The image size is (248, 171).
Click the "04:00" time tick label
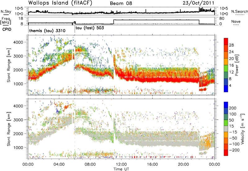click(x=59, y=165)
